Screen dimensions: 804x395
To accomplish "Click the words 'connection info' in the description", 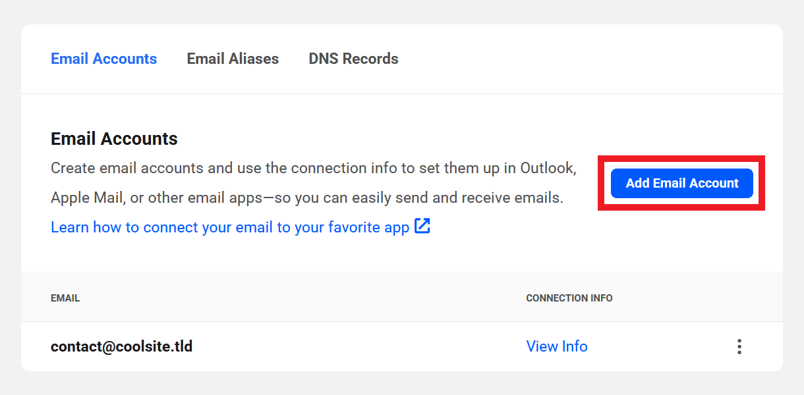I will (343, 168).
